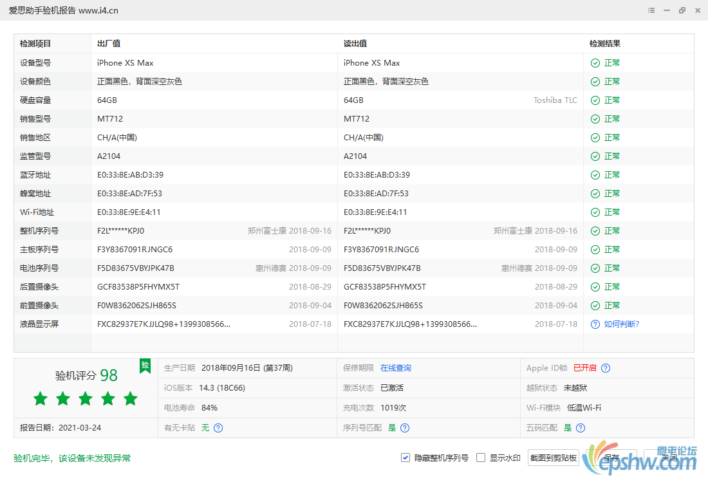Select factory value A2104 in 监管型号 row
This screenshot has width=708, height=482.
pyautogui.click(x=109, y=156)
